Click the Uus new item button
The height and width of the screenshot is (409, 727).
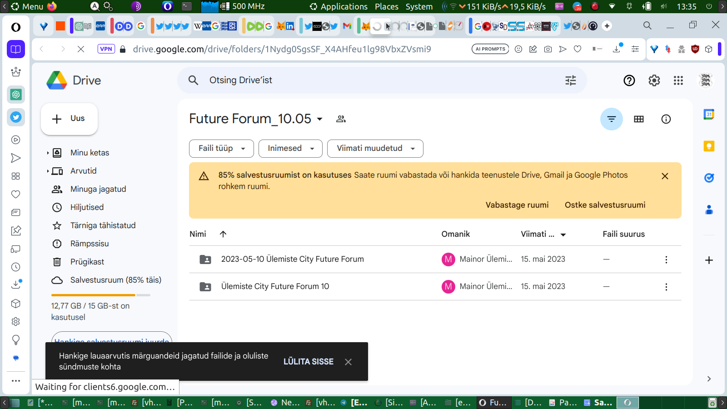69,119
